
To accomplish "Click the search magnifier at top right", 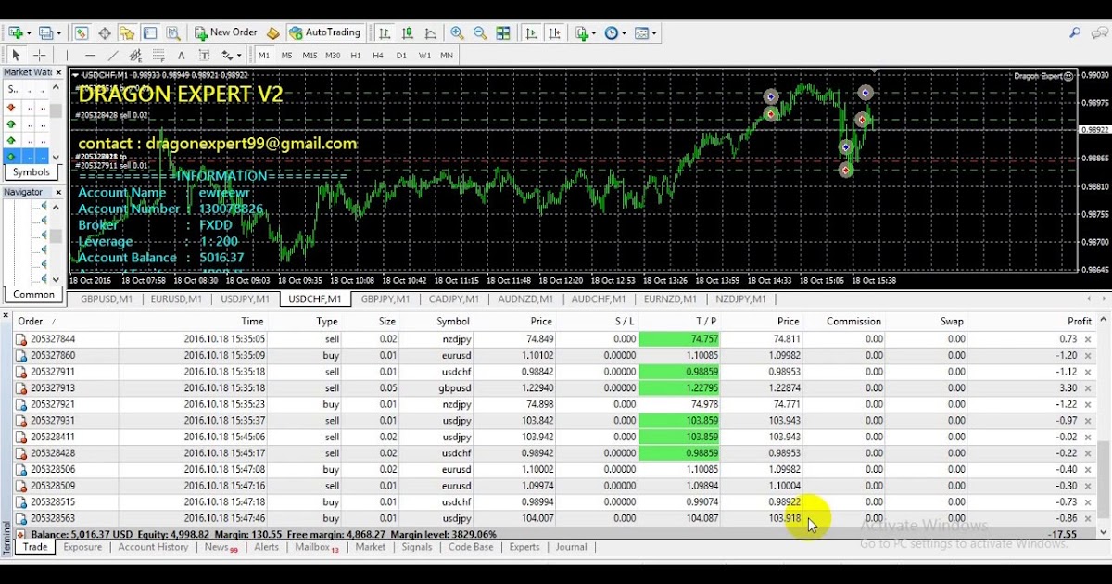I will [x=1075, y=32].
